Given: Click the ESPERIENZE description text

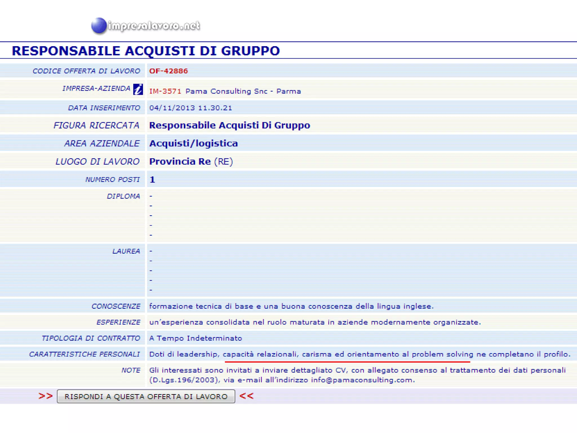Looking at the screenshot, I should click(315, 322).
